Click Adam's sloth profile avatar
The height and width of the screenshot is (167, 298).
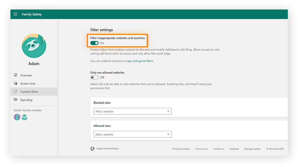pos(34,46)
